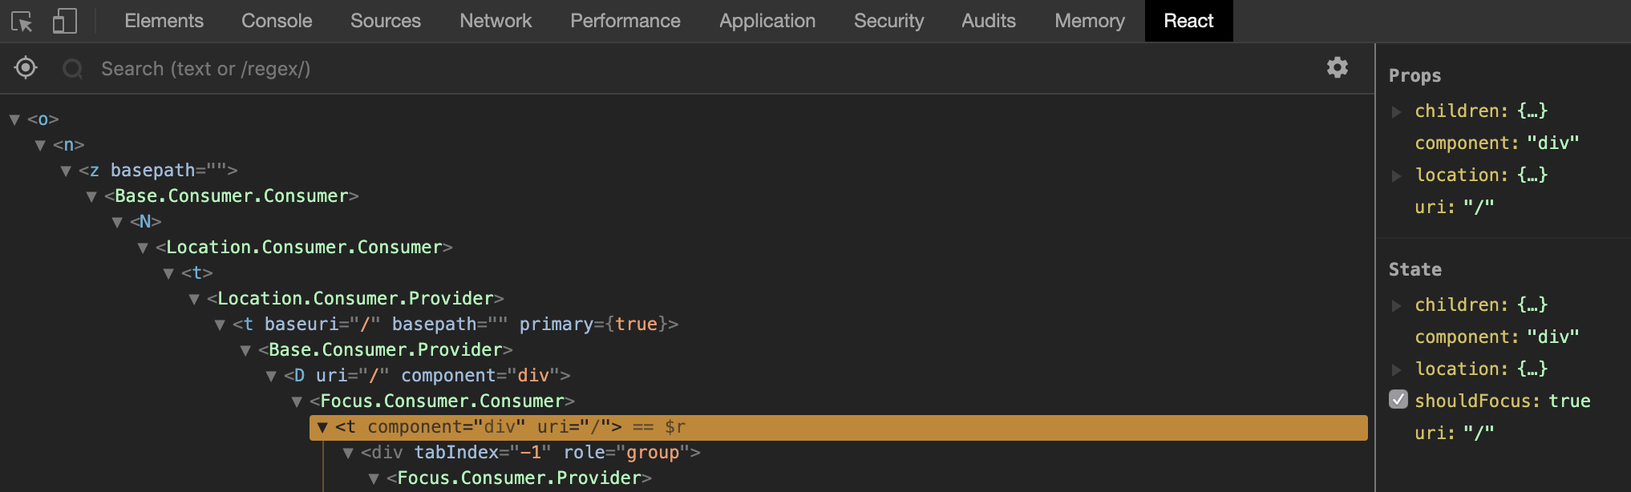Expand location under Props
Image resolution: width=1631 pixels, height=492 pixels.
tap(1397, 175)
